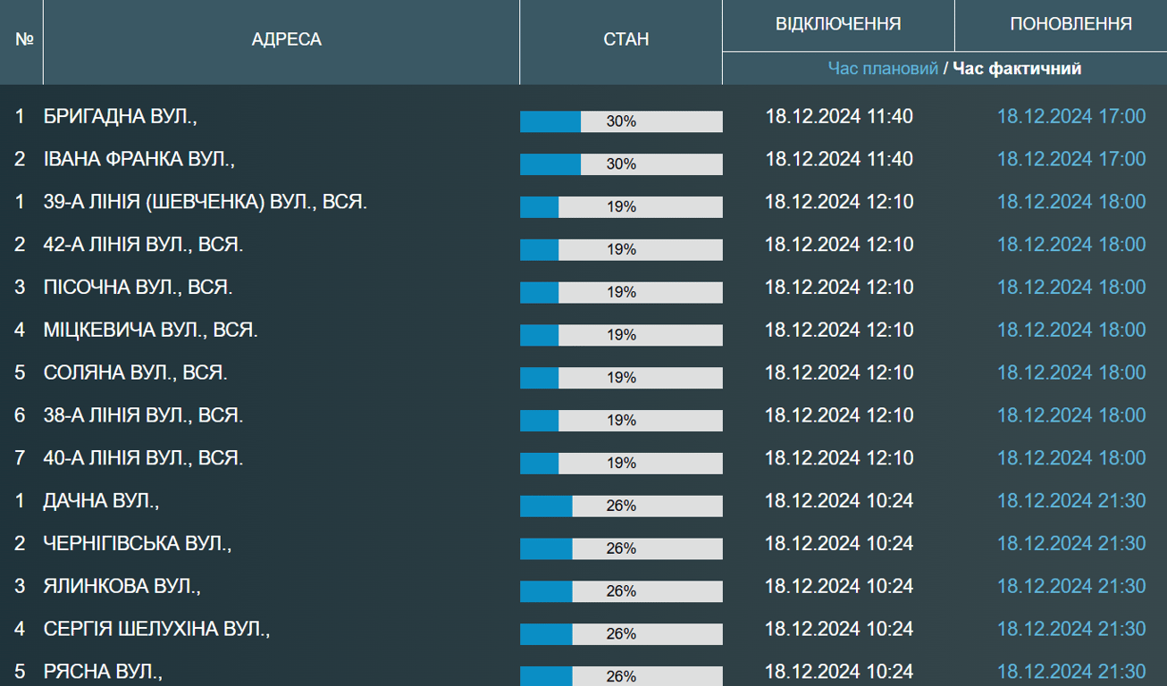This screenshot has width=1167, height=686.
Task: Click the 19% progress bar for Пісочна вул.
Action: point(621,292)
